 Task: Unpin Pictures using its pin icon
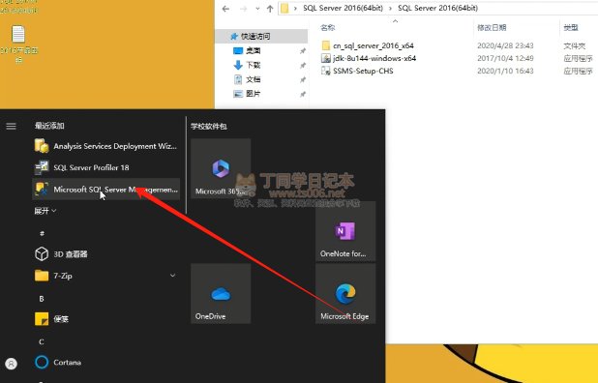coord(303,94)
